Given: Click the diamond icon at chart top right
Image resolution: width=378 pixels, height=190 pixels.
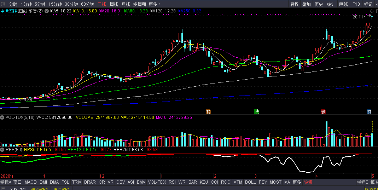Looking at the screenshot, I should click(372, 11).
